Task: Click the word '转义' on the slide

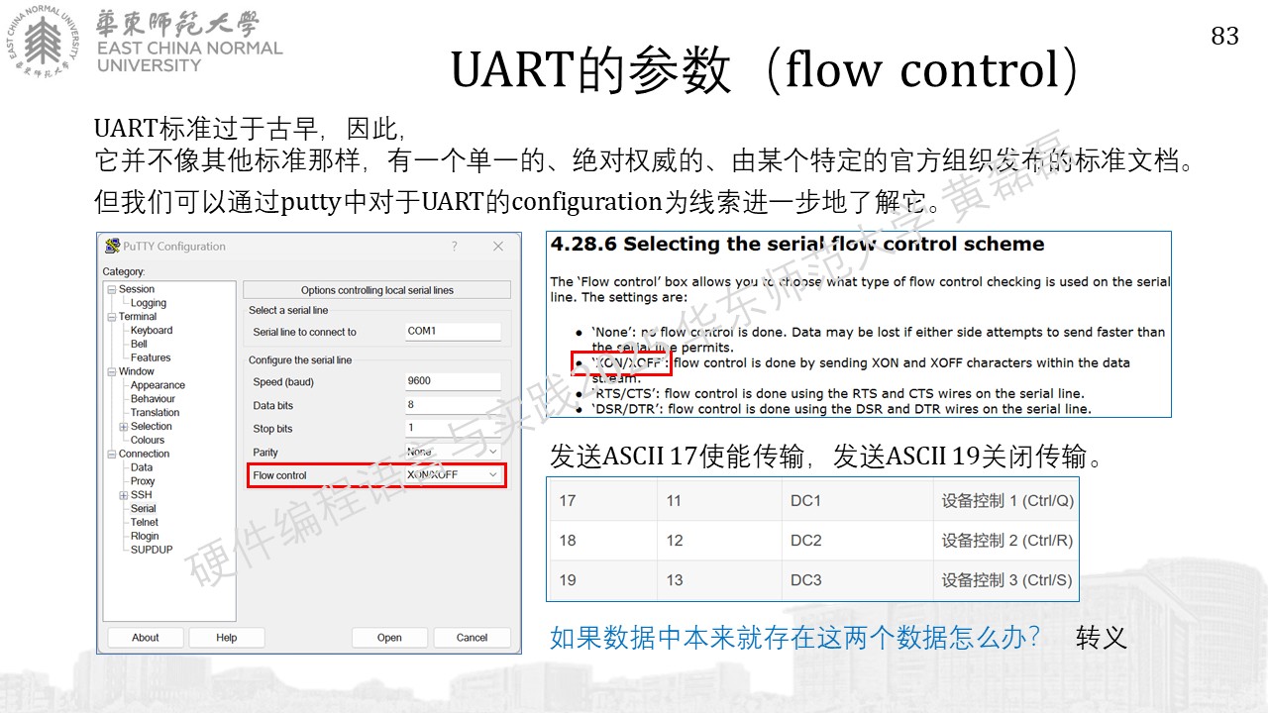Action: point(1102,638)
